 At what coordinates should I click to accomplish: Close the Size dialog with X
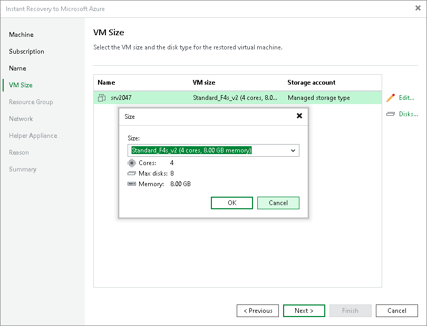click(299, 116)
